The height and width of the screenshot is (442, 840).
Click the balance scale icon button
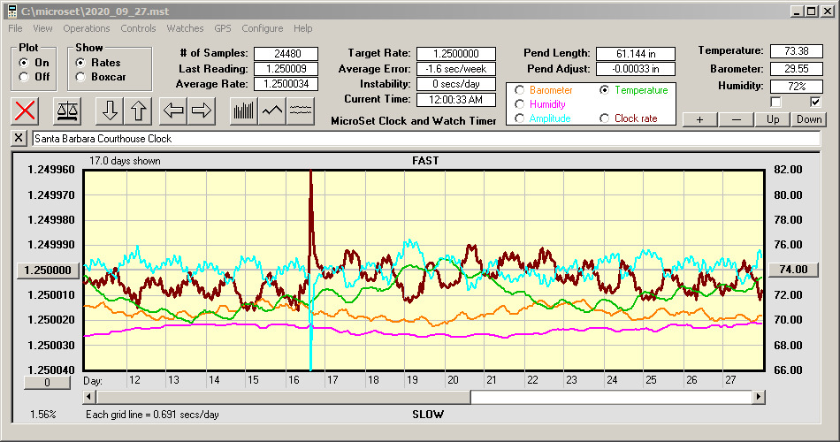[x=65, y=110]
